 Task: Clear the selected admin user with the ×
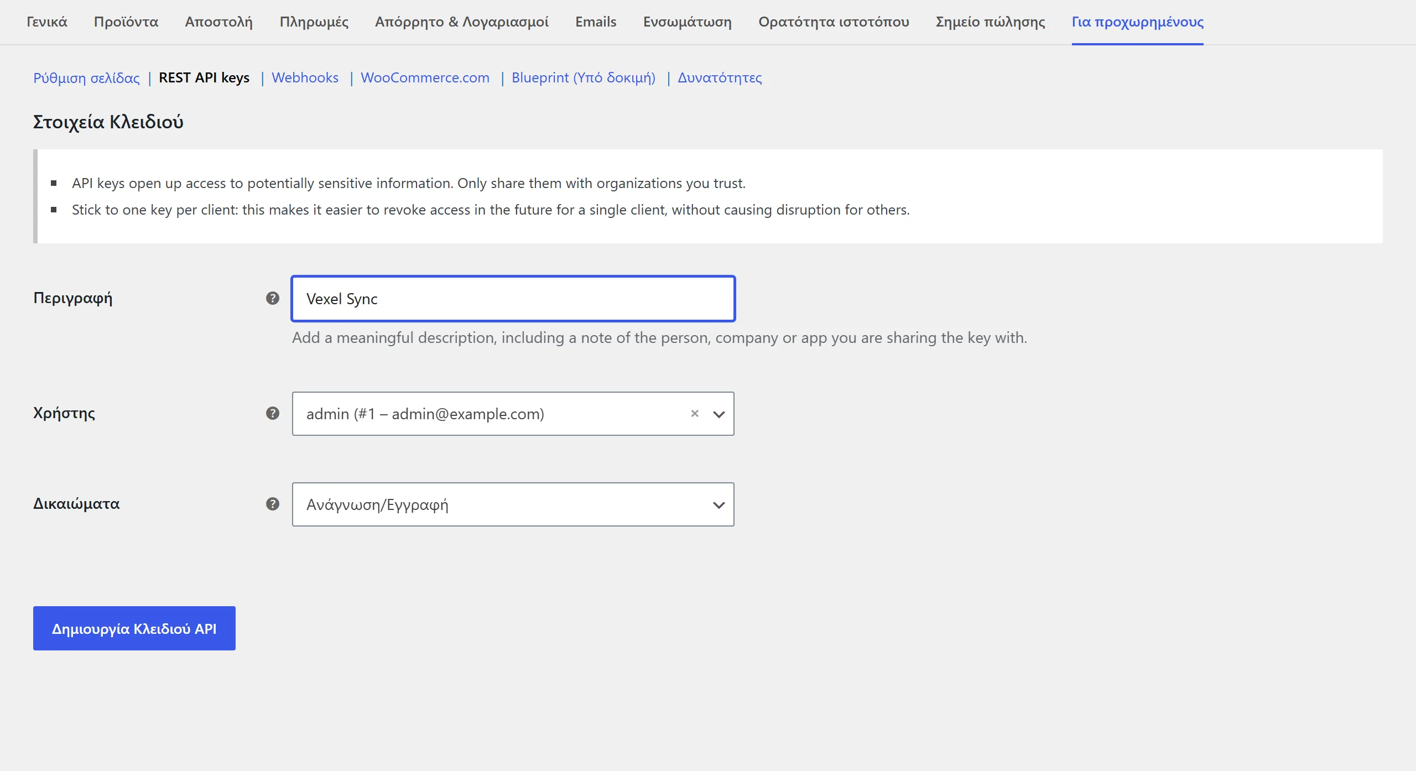(695, 413)
